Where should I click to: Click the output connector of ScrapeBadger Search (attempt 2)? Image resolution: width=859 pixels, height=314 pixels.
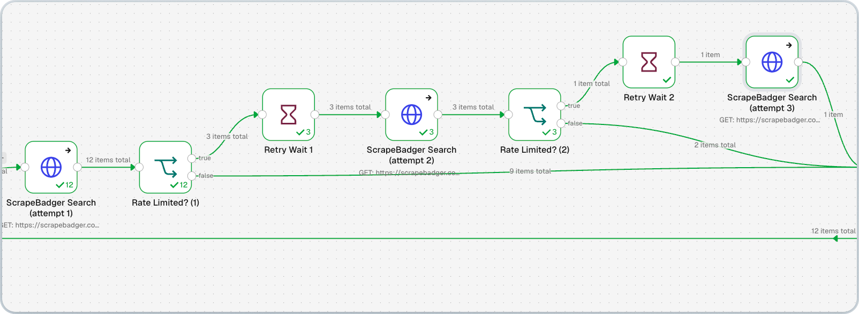pyautogui.click(x=438, y=115)
